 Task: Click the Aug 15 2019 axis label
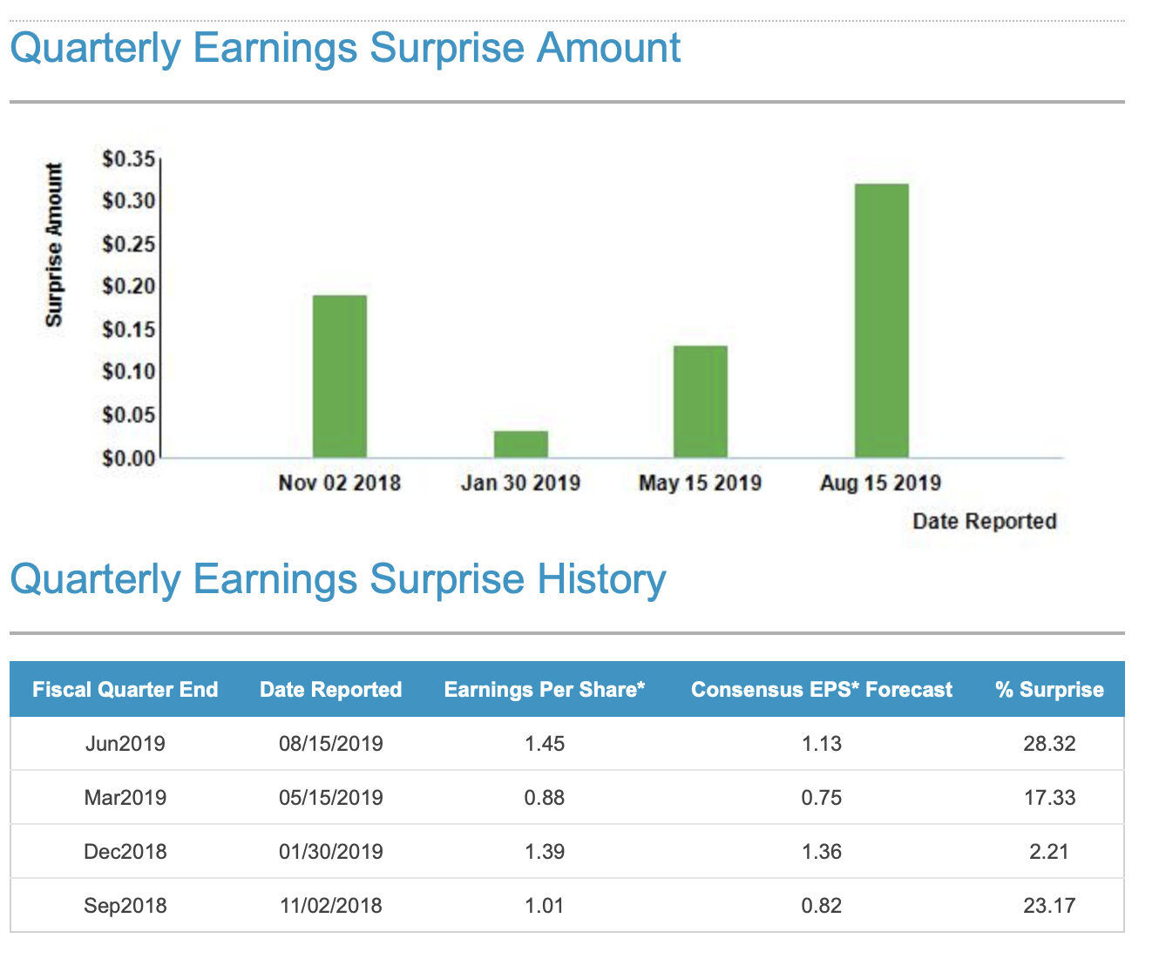click(x=880, y=483)
